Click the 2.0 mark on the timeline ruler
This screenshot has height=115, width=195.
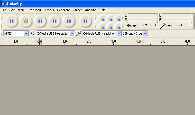[89, 41]
